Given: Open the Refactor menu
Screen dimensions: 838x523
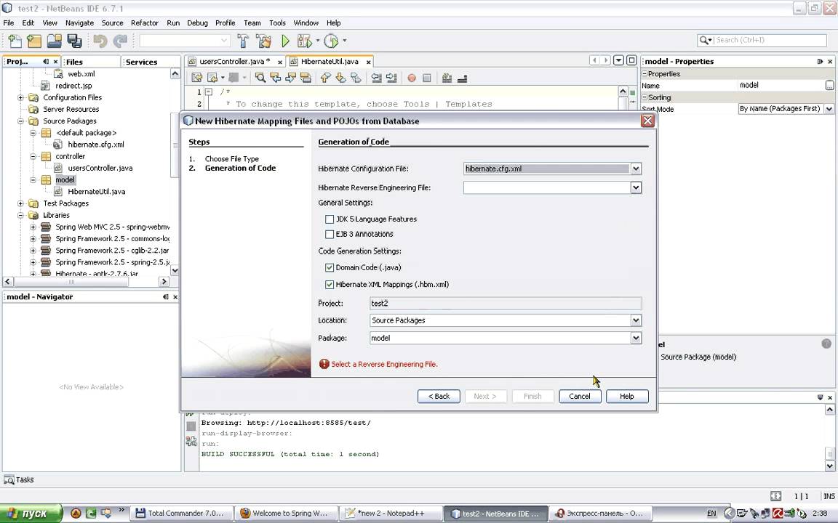Looking at the screenshot, I should tap(144, 23).
